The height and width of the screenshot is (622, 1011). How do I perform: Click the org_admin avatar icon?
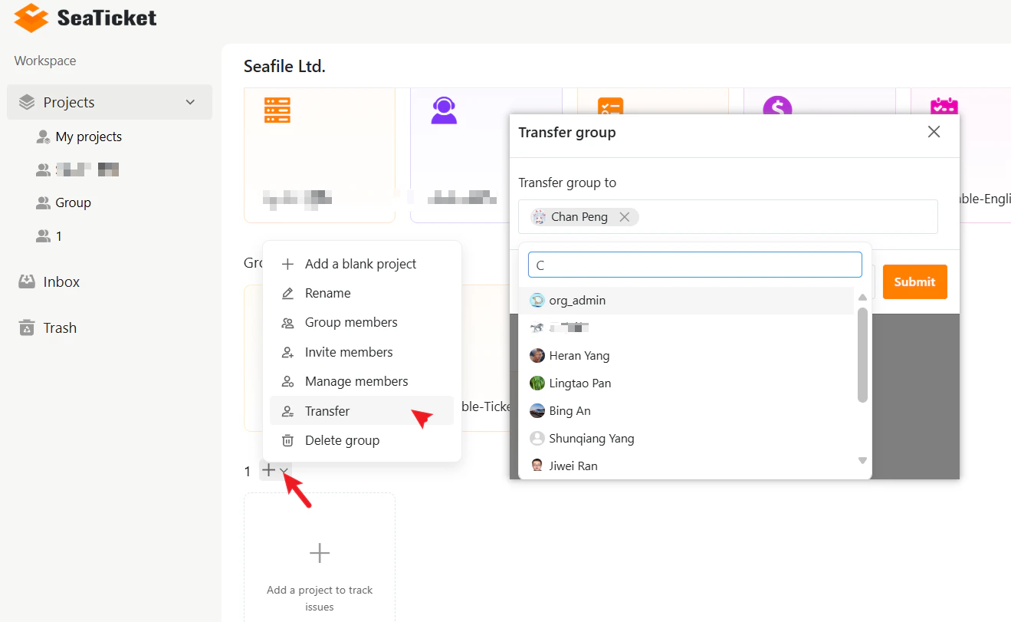(x=537, y=301)
